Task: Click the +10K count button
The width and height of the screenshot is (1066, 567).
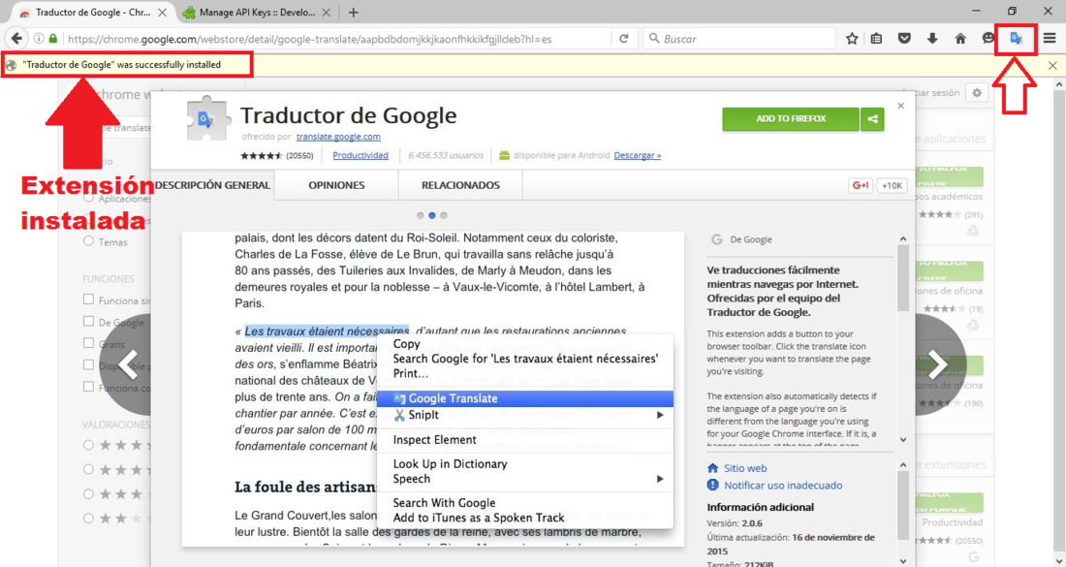Action: coord(892,185)
